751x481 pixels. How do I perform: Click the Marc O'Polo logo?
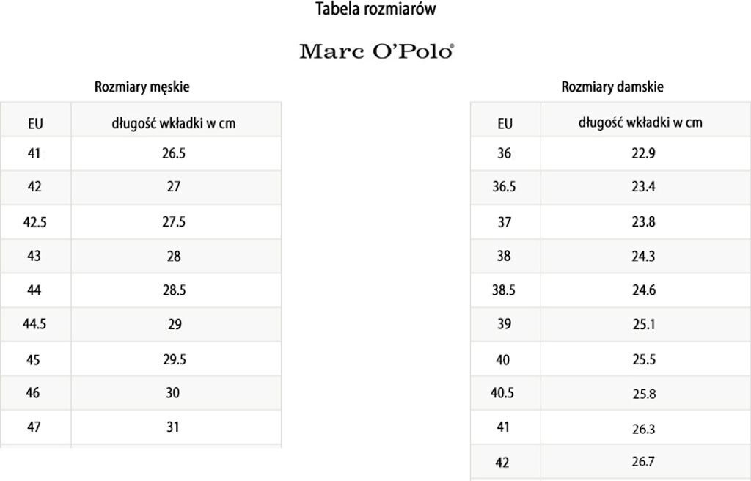click(376, 51)
